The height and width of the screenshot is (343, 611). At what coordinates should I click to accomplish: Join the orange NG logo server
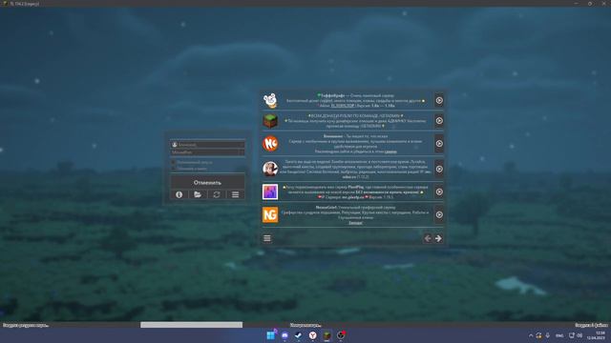(439, 214)
